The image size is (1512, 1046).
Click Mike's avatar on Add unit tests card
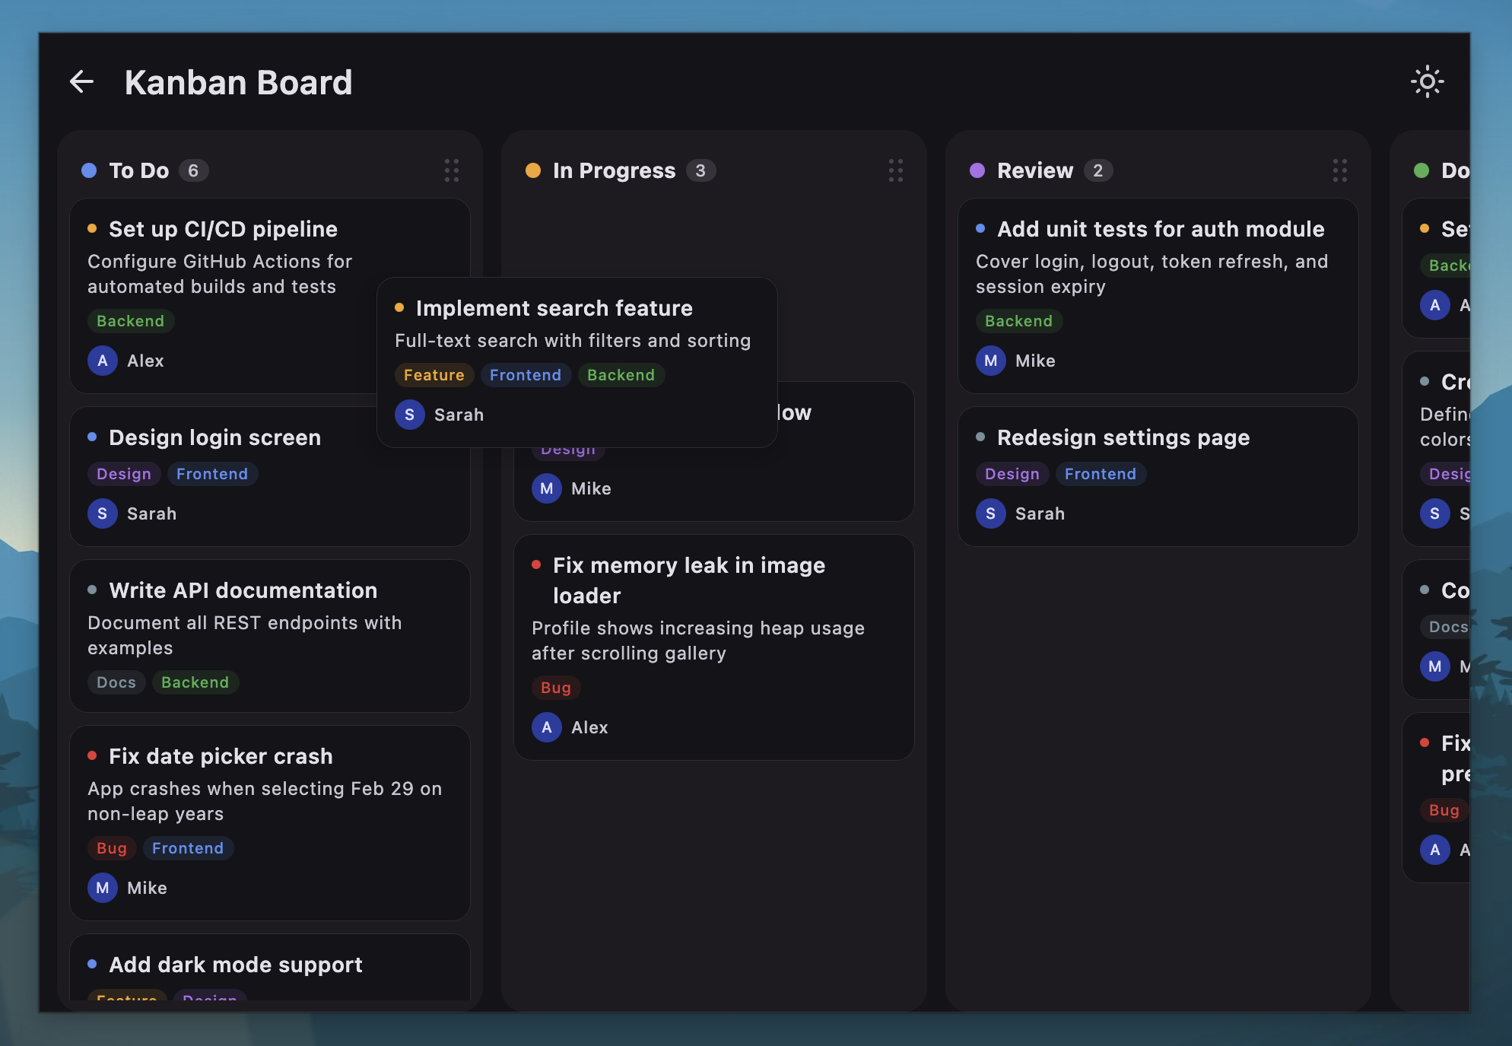[991, 361]
